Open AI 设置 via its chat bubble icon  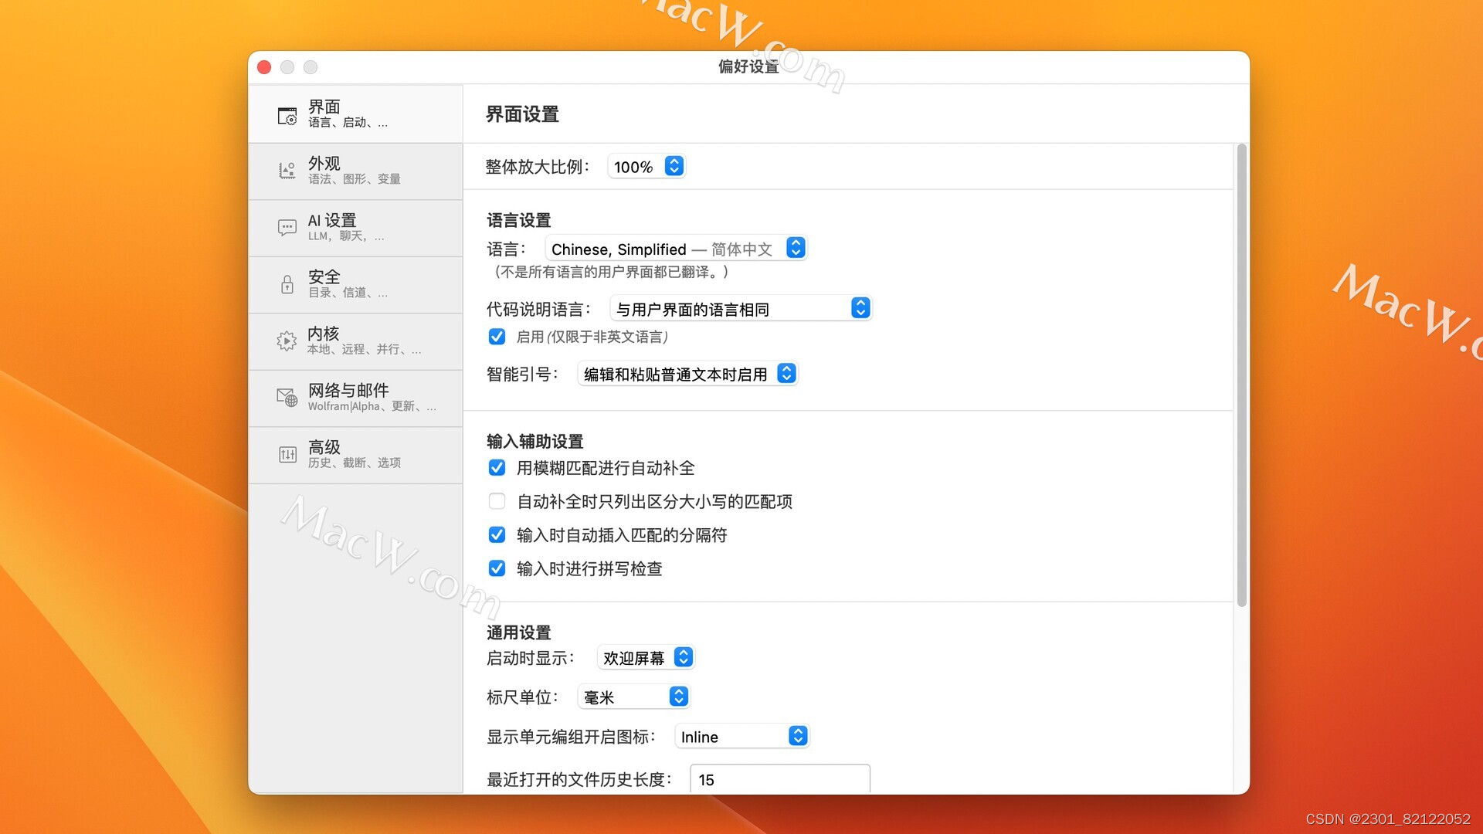pos(287,227)
